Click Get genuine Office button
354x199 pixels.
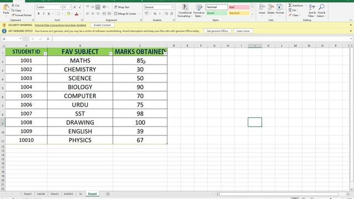[217, 31]
